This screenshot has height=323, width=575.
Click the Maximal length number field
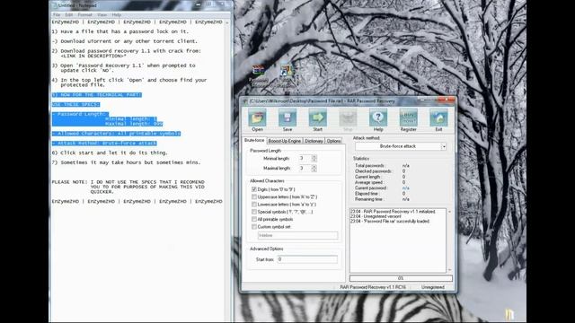click(305, 168)
